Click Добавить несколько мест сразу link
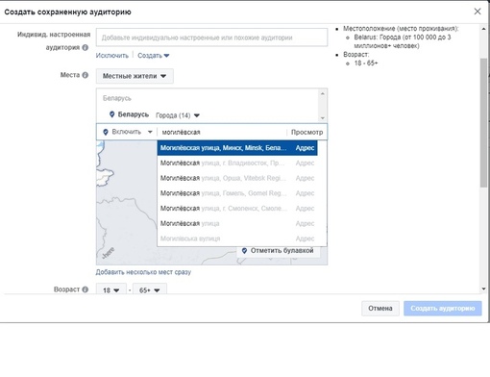Viewport: 490px width, 377px height. pos(143,272)
